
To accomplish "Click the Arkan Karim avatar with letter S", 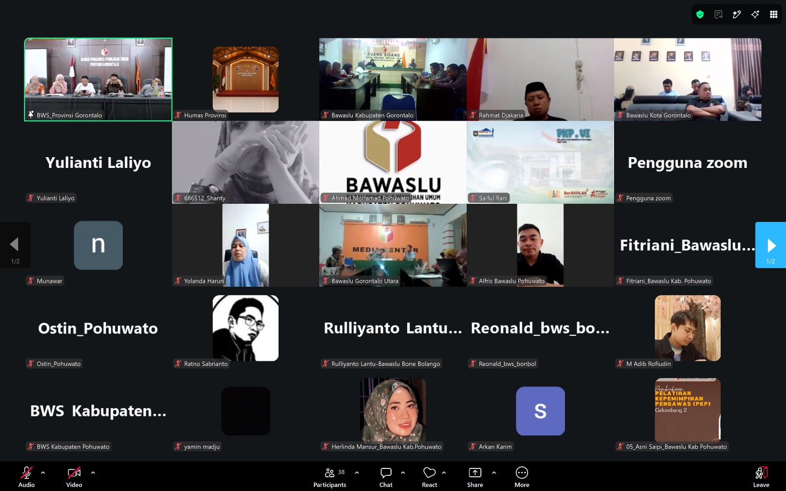I will coord(540,411).
